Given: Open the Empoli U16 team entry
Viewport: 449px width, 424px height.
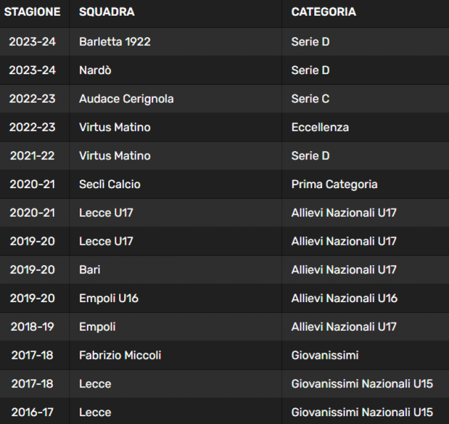Looking at the screenshot, I should 109,298.
